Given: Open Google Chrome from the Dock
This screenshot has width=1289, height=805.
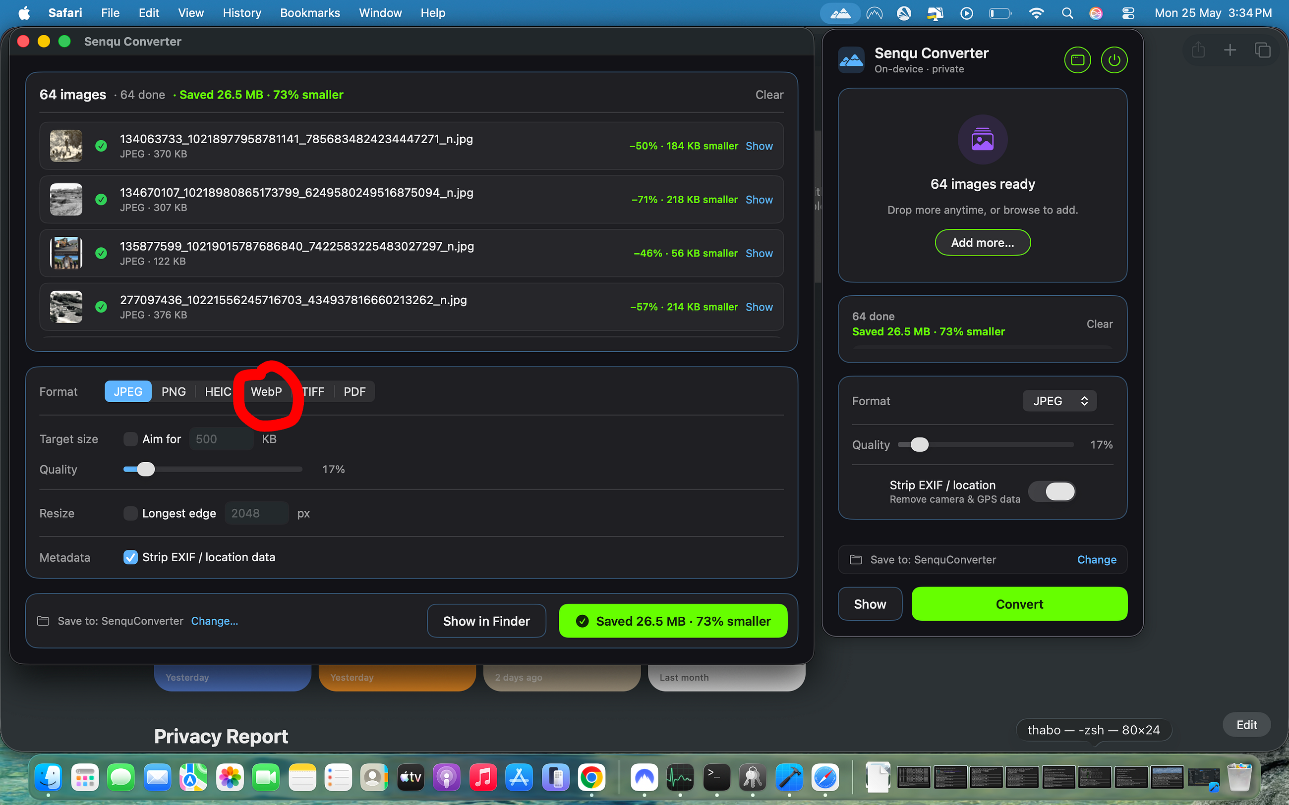Looking at the screenshot, I should click(x=591, y=778).
